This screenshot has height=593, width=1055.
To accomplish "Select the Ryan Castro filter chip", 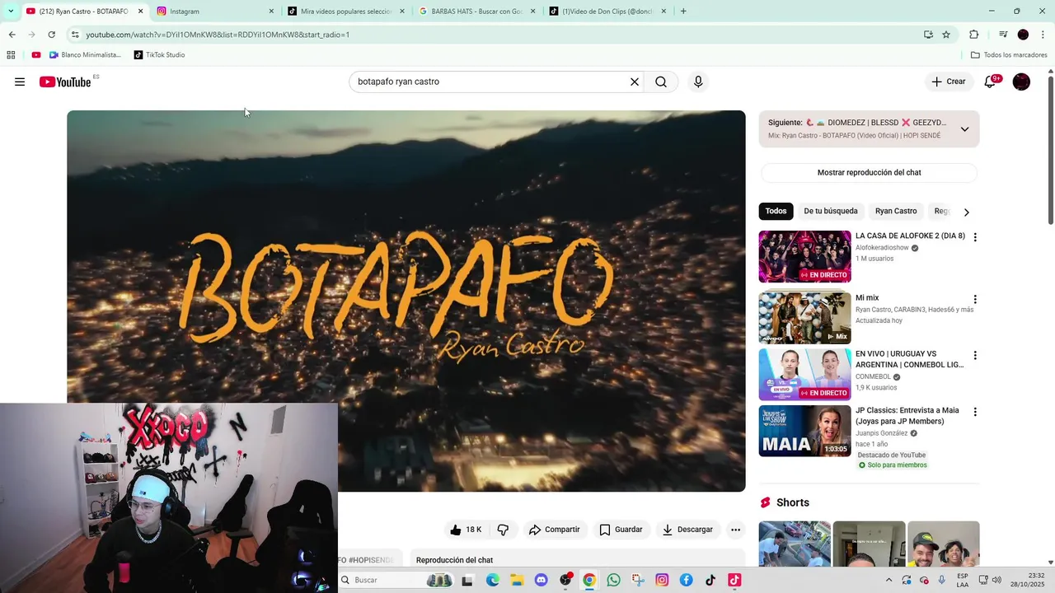I will (x=896, y=212).
